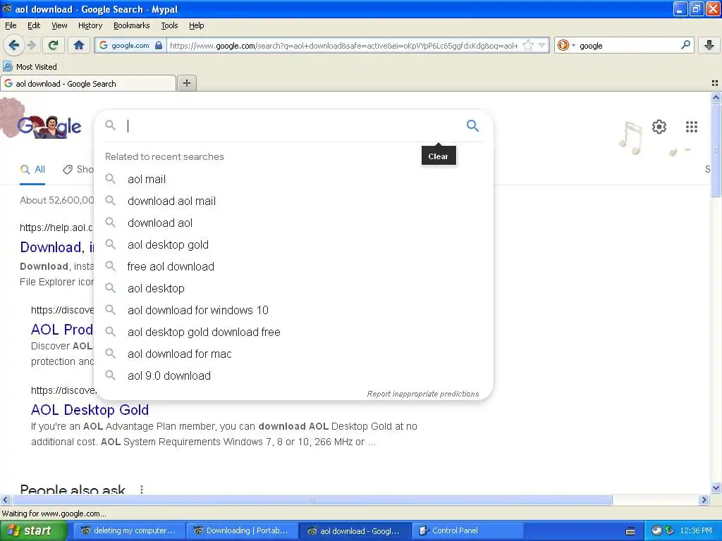Select the All results tab

click(x=32, y=169)
